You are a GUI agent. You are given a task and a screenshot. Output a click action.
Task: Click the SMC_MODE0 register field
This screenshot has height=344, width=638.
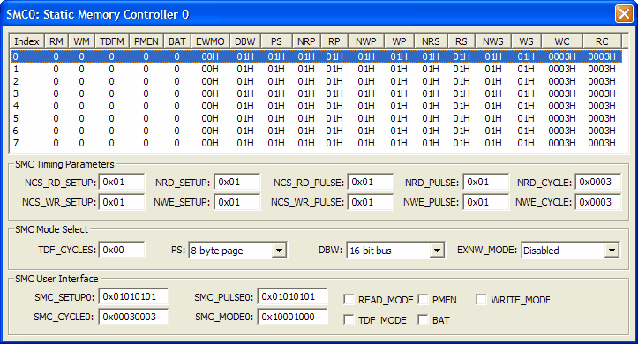(292, 317)
